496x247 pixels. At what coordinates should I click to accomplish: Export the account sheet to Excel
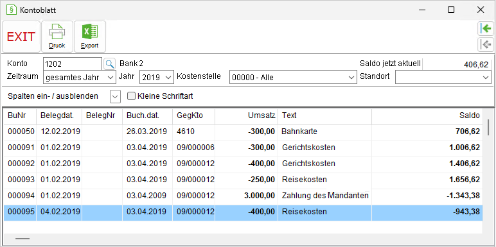90,37
